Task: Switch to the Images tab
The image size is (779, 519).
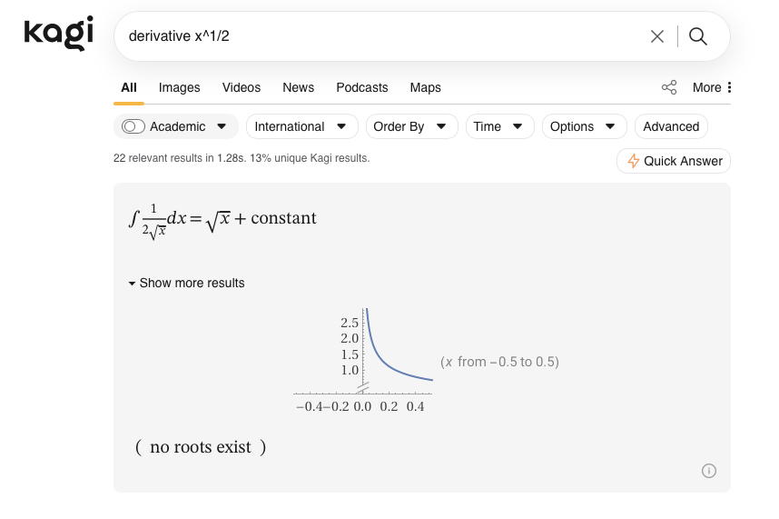Action: (180, 87)
